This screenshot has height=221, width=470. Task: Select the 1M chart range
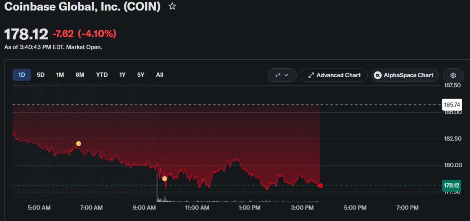pyautogui.click(x=60, y=75)
